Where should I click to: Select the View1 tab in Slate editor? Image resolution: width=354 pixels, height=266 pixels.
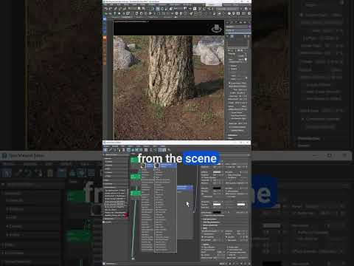coord(133,154)
